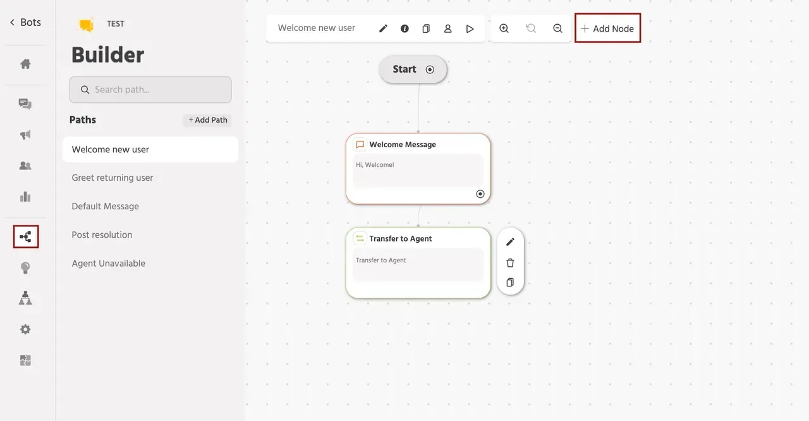Reset the canvas zoom
This screenshot has height=421, width=809.
pos(531,28)
